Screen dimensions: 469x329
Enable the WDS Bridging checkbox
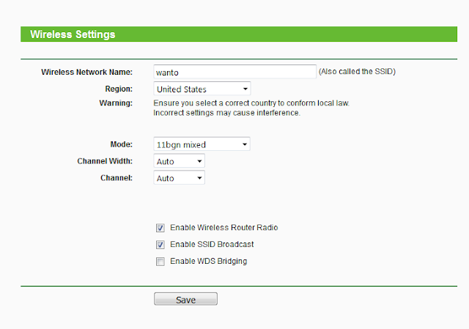point(160,262)
